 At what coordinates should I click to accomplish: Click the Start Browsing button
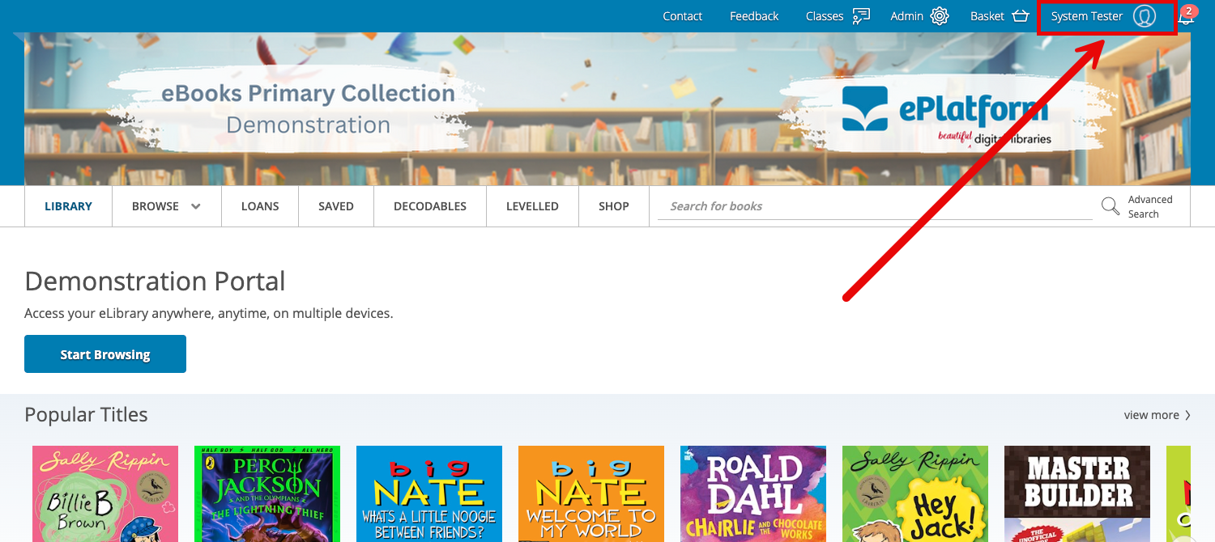pos(105,354)
